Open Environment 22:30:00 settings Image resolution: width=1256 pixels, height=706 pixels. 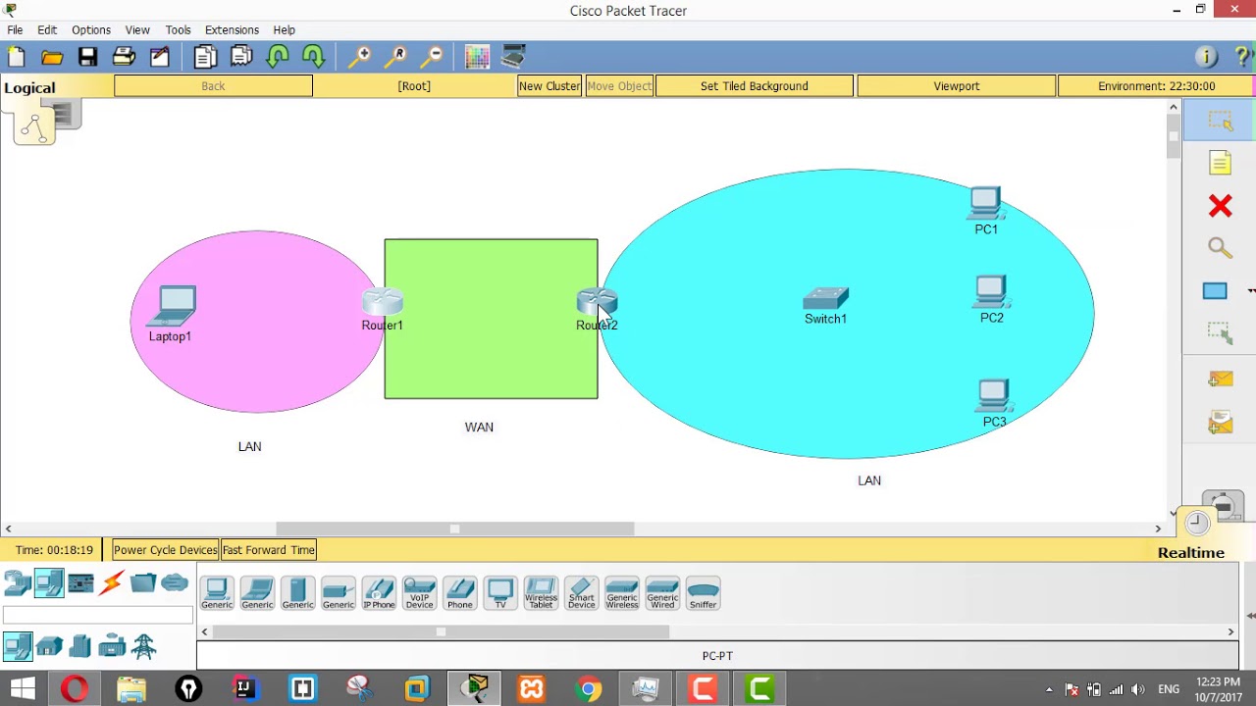(1157, 86)
